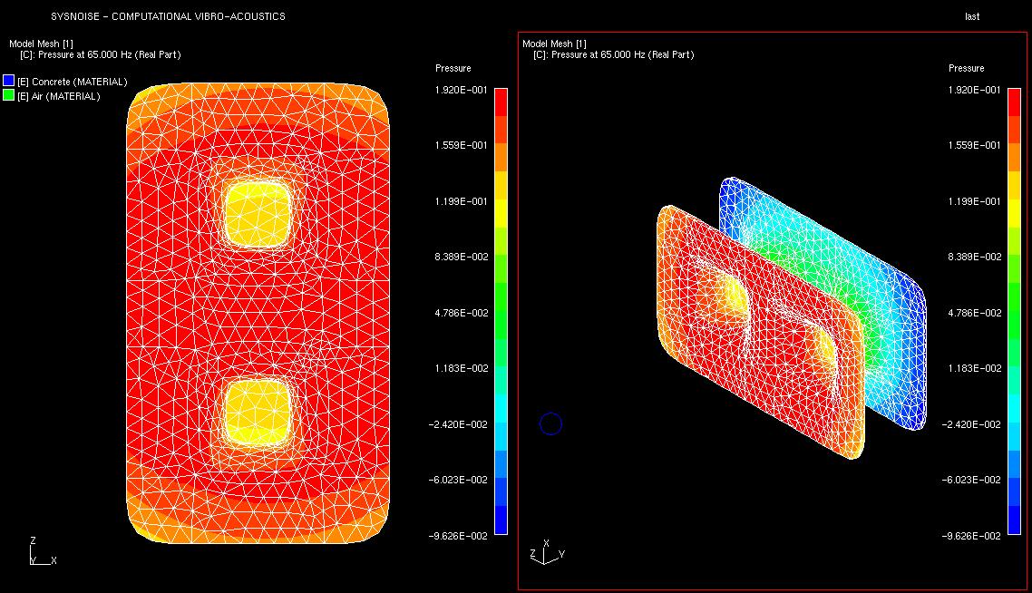Click the 8.389E-002 value on left colorbar
The image size is (1032, 593).
click(461, 257)
